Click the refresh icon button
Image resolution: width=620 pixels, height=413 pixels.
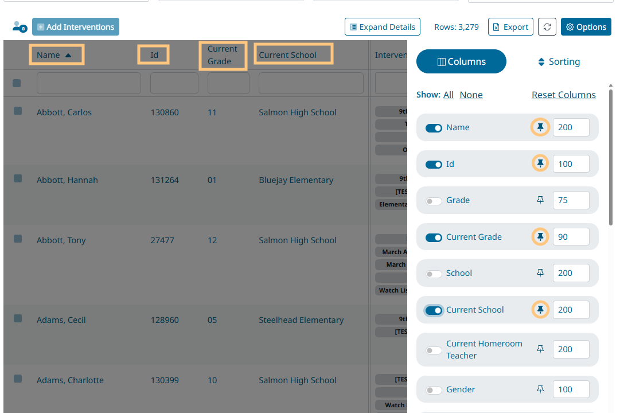(x=547, y=27)
